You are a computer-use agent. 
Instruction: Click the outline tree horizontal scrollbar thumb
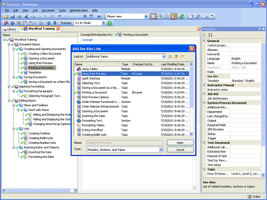pos(38,190)
